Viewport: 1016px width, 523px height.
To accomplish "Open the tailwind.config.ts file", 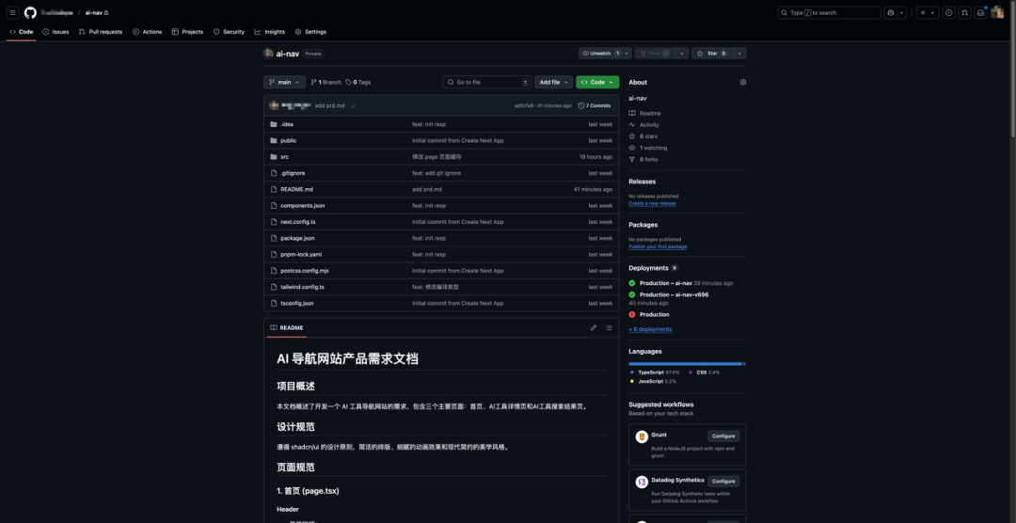I will [x=303, y=287].
